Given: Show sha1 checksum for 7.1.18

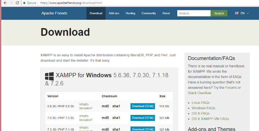Looking at the screenshot, I should [116, 129].
